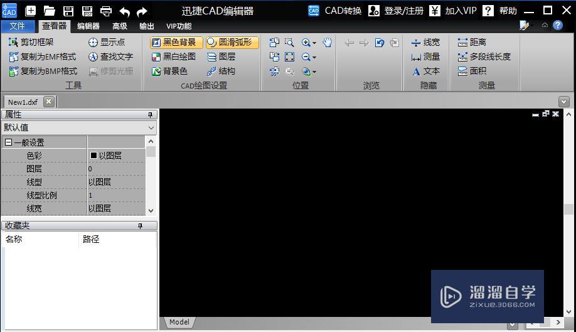Screen dimensions: 576x332
Task: Open a file with the folder icon
Action: point(49,11)
